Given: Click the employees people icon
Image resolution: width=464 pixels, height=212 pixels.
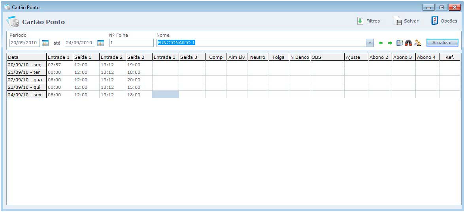Looking at the screenshot, I should pyautogui.click(x=418, y=43).
